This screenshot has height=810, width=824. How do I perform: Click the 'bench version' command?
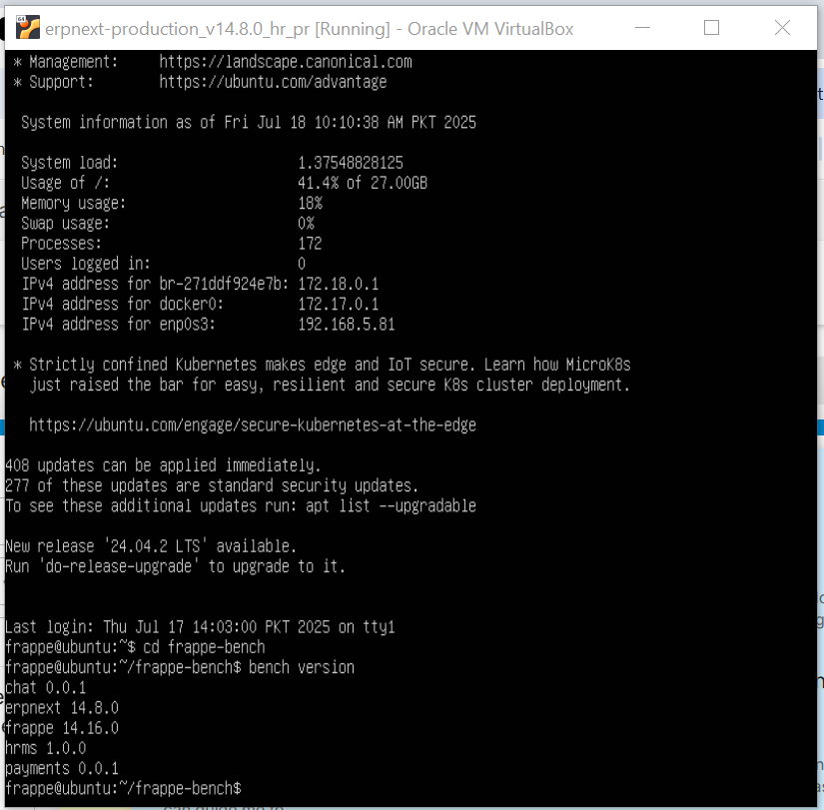coord(301,667)
